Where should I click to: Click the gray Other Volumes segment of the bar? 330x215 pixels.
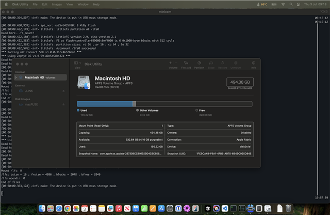click(x=134, y=104)
